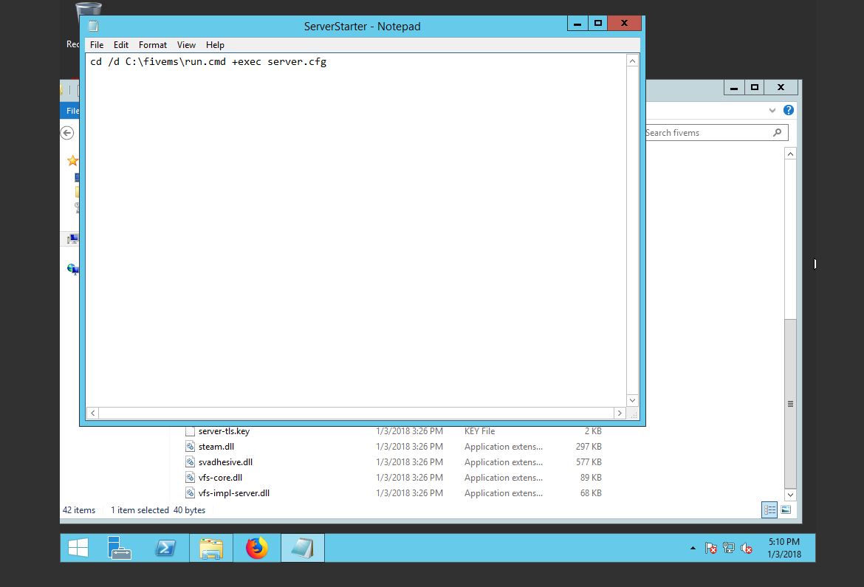Screen dimensions: 864x587
Task: Open the Notepad File menu
Action: click(x=97, y=44)
